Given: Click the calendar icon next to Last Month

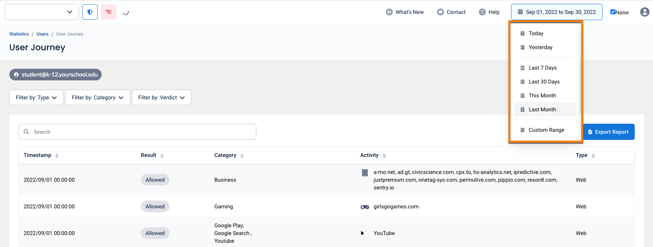Looking at the screenshot, I should (x=522, y=109).
